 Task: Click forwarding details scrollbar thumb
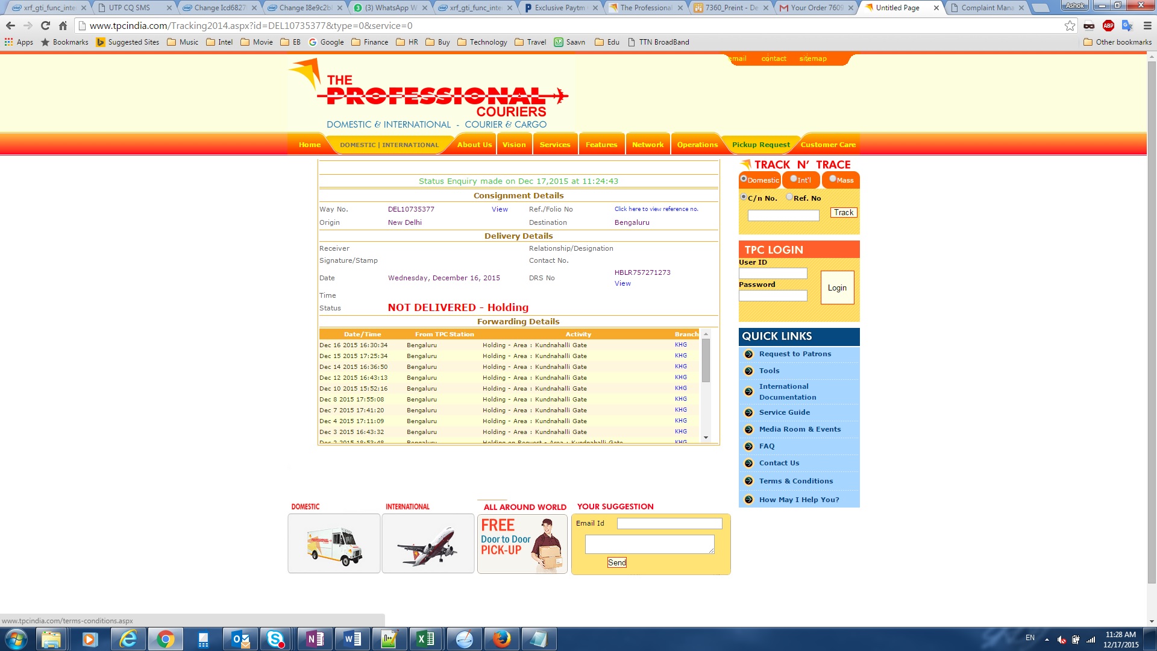(706, 360)
